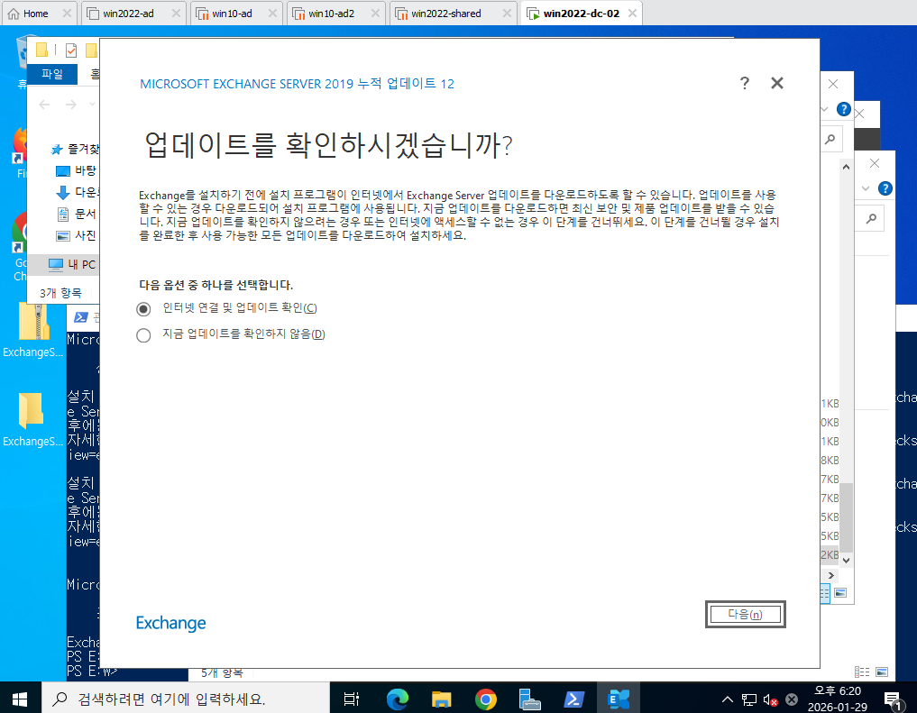Click taskbar search box
Screen dimensions: 917x713
click(x=186, y=699)
